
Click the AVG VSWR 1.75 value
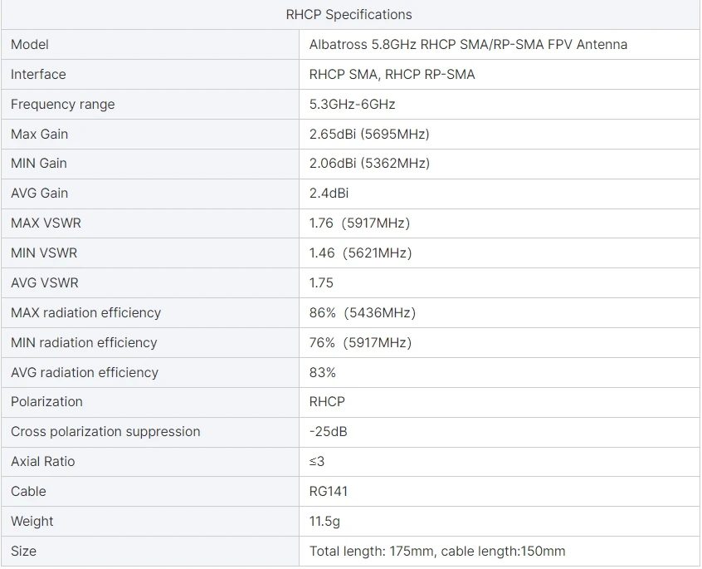321,282
